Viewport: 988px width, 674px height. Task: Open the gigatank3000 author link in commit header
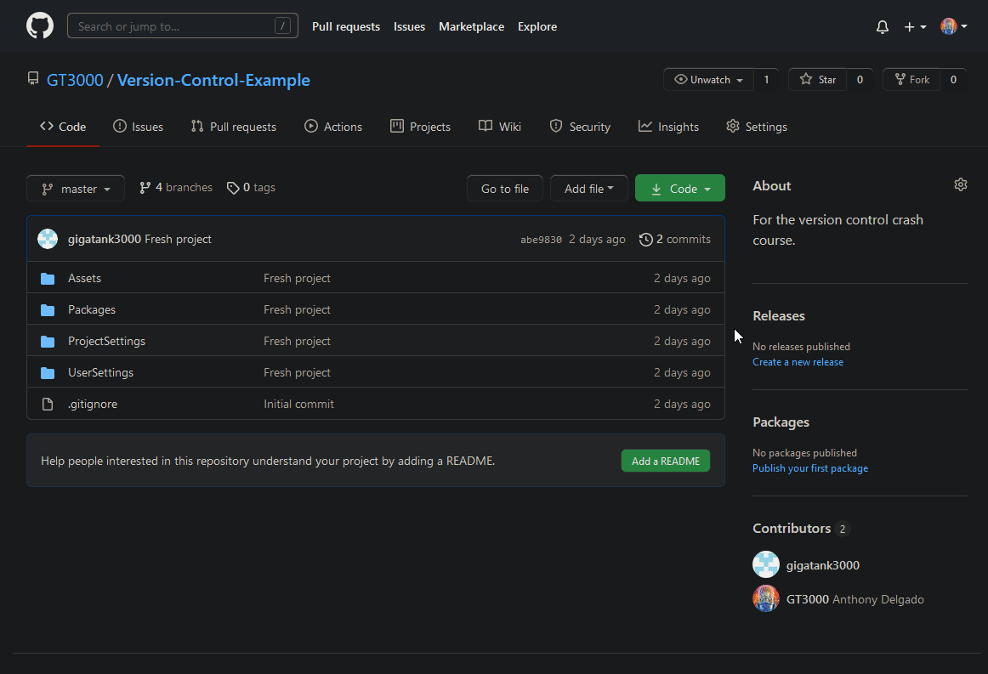[105, 240]
